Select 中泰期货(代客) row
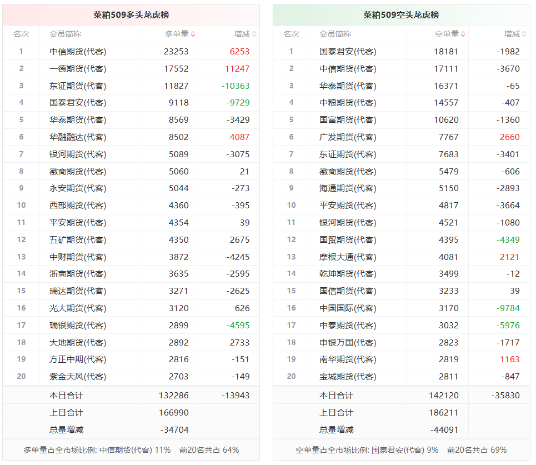The image size is (536, 465). click(x=402, y=325)
